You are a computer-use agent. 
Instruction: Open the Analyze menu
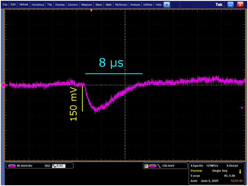(x=135, y=5)
